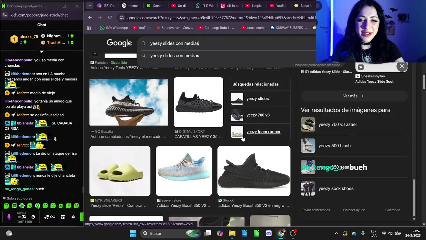Open Carl Jung bookmark
This screenshot has height=240, width=426.
(x=216, y=28)
